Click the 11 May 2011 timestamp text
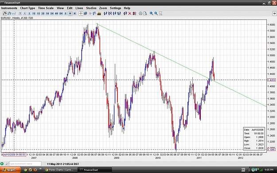 point(63,164)
